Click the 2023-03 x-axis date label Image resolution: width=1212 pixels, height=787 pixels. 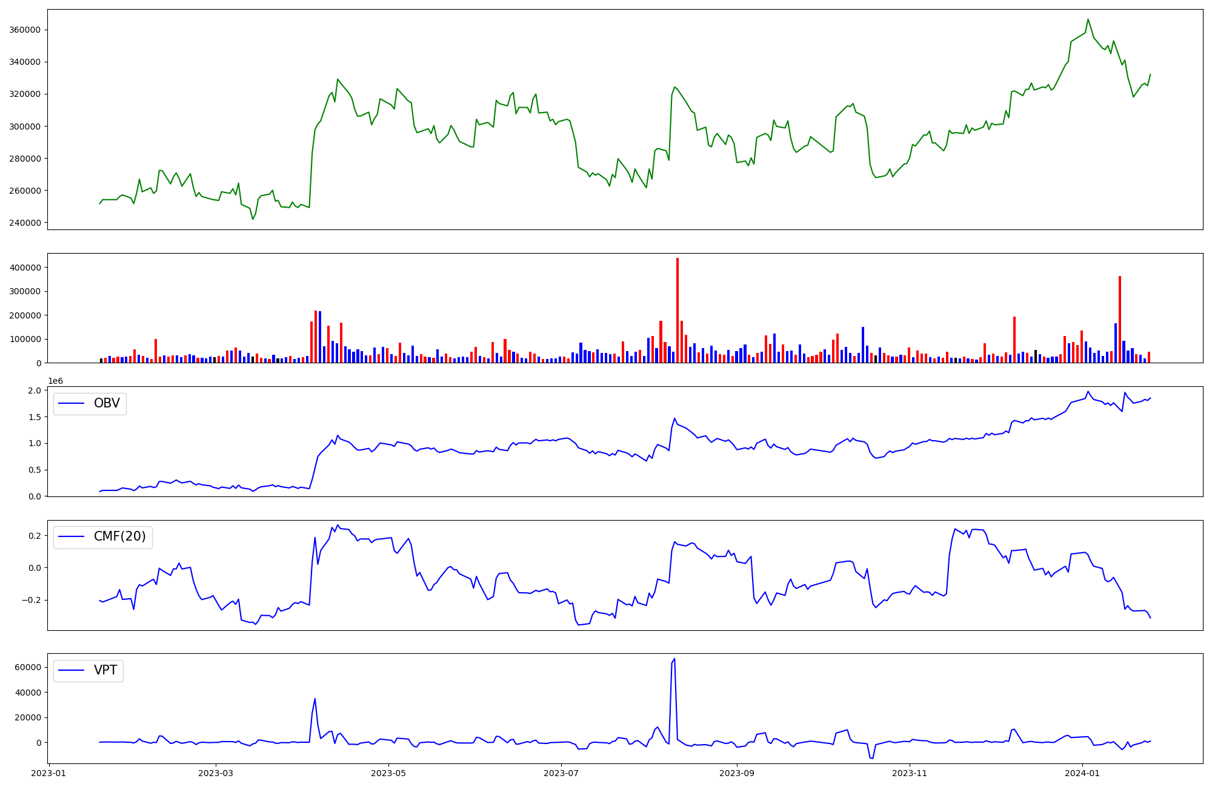coord(216,773)
